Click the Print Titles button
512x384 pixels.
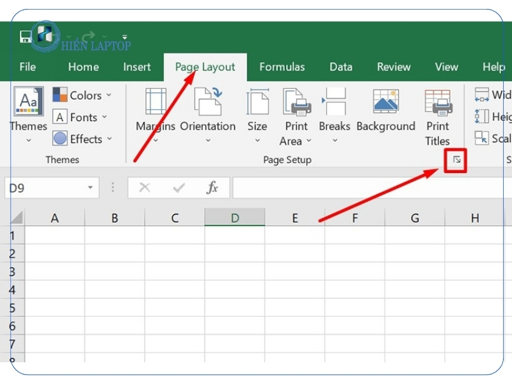(x=438, y=116)
